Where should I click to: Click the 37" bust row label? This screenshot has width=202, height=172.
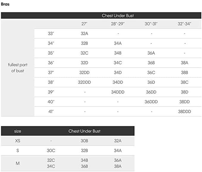tap(51, 73)
